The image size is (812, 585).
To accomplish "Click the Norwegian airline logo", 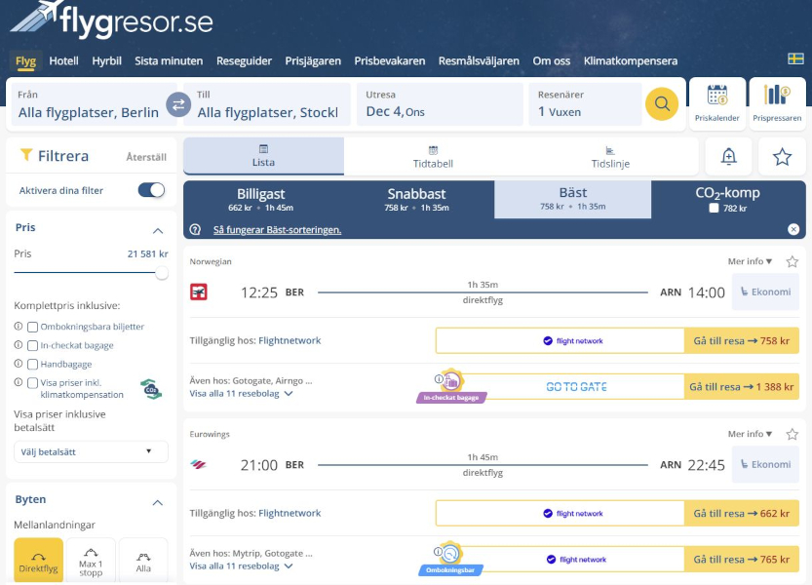I will click(198, 292).
